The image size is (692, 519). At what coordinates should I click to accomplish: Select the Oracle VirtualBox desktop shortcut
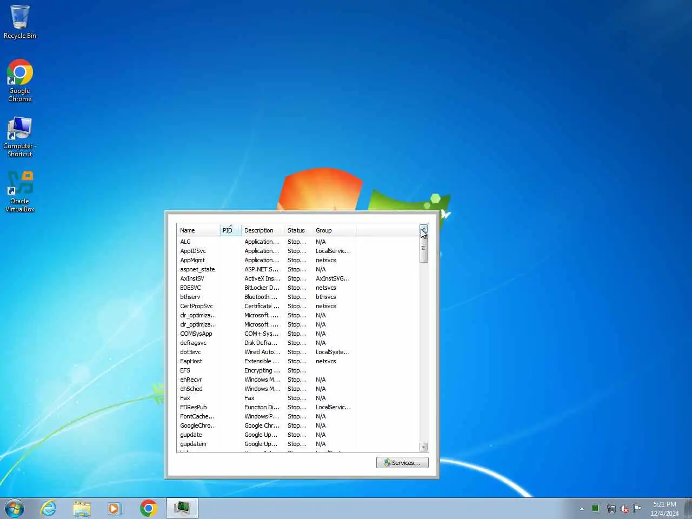pyautogui.click(x=20, y=191)
